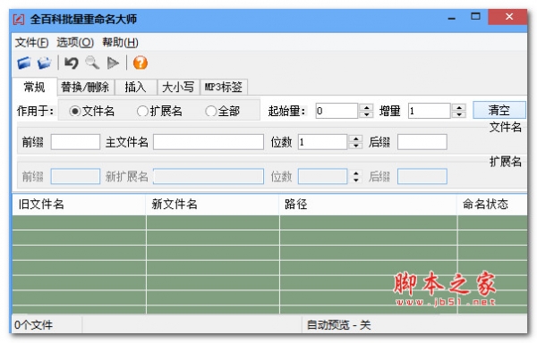Increase filename 位数 with up arrow

tap(356, 138)
